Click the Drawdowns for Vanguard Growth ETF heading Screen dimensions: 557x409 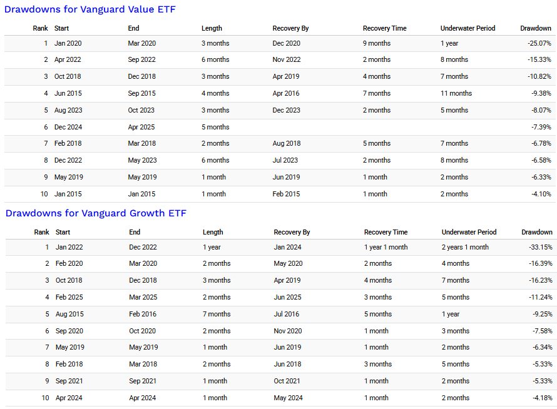point(96,213)
